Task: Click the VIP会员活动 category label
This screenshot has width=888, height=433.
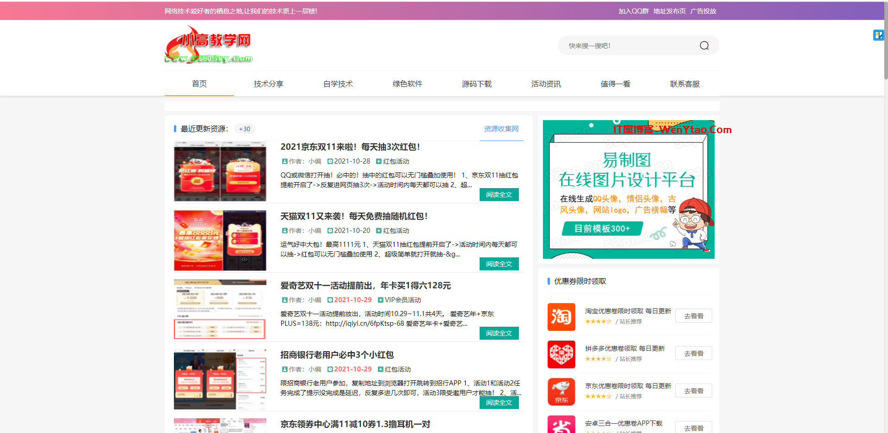Action: [x=403, y=300]
